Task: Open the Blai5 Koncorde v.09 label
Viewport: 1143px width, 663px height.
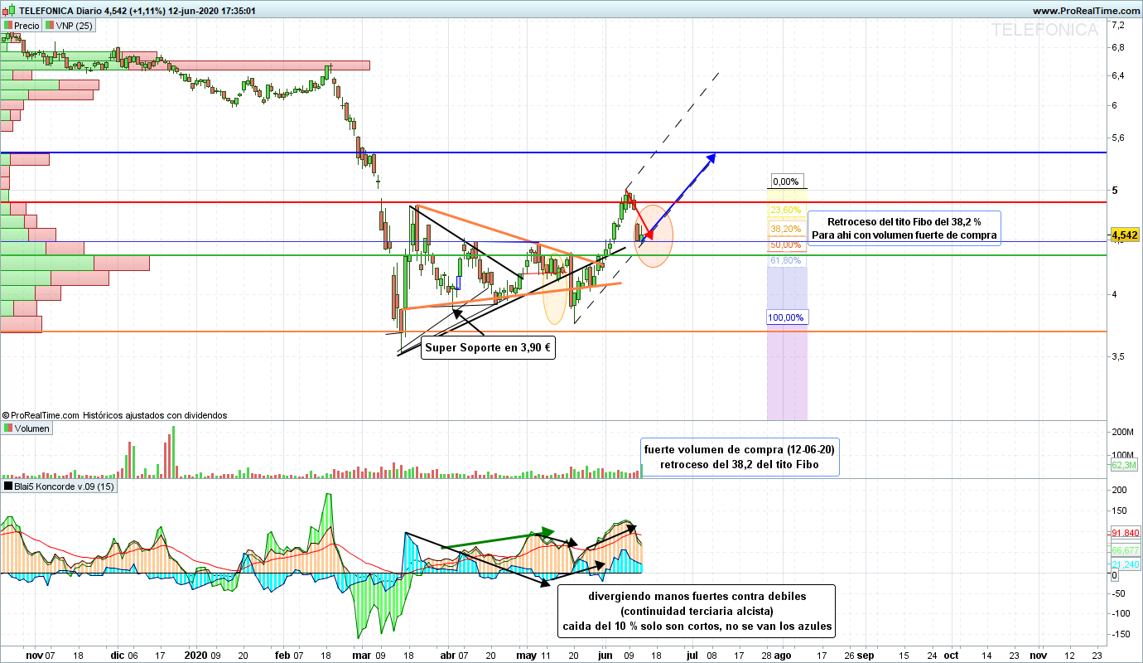Action: [x=65, y=486]
